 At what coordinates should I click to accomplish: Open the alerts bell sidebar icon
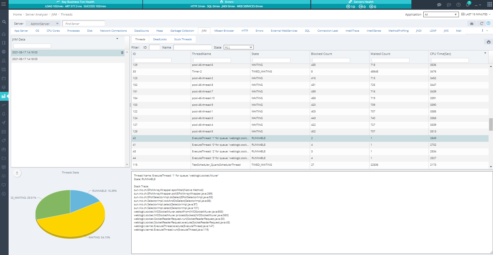click(x=4, y=114)
